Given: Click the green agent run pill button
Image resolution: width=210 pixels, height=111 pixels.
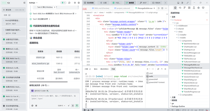Looking at the screenshot, I should click(x=63, y=3).
